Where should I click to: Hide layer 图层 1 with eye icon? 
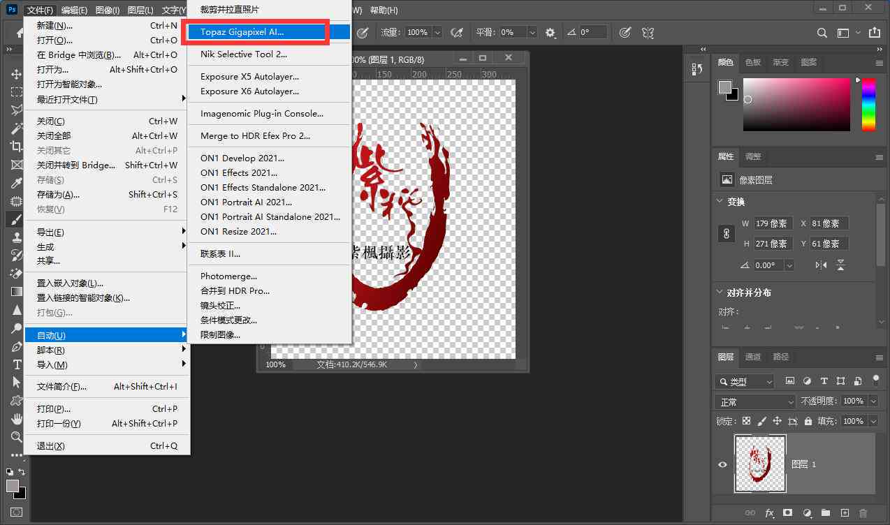[722, 464]
